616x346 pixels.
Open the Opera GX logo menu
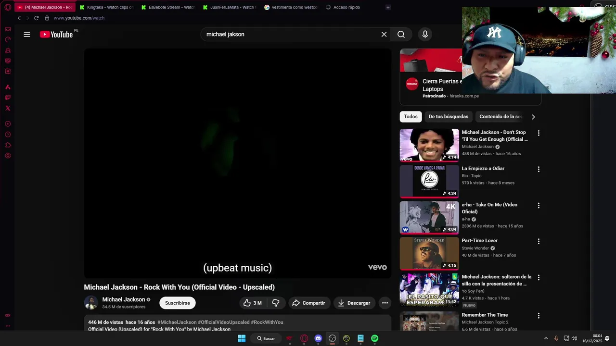coord(8,7)
